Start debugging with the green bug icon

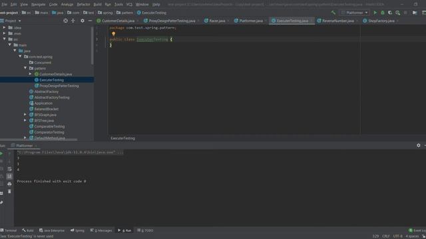click(x=383, y=13)
